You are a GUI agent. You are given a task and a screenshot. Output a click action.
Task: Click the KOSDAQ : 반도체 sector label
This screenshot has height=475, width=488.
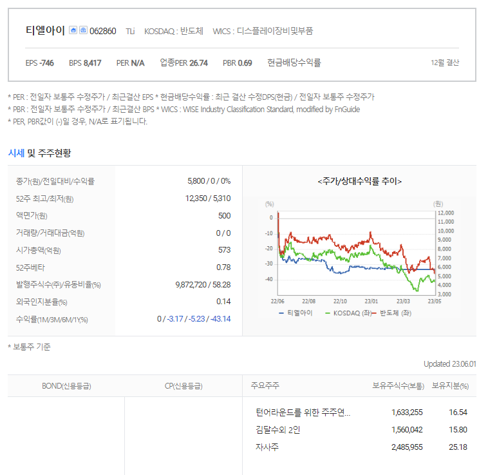click(174, 31)
